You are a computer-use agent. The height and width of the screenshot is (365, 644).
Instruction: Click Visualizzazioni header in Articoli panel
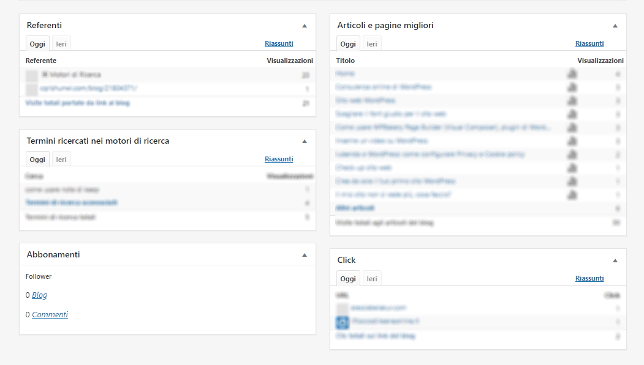click(x=600, y=61)
